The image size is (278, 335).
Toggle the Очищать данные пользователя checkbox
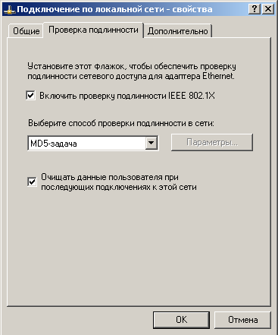pos(32,182)
